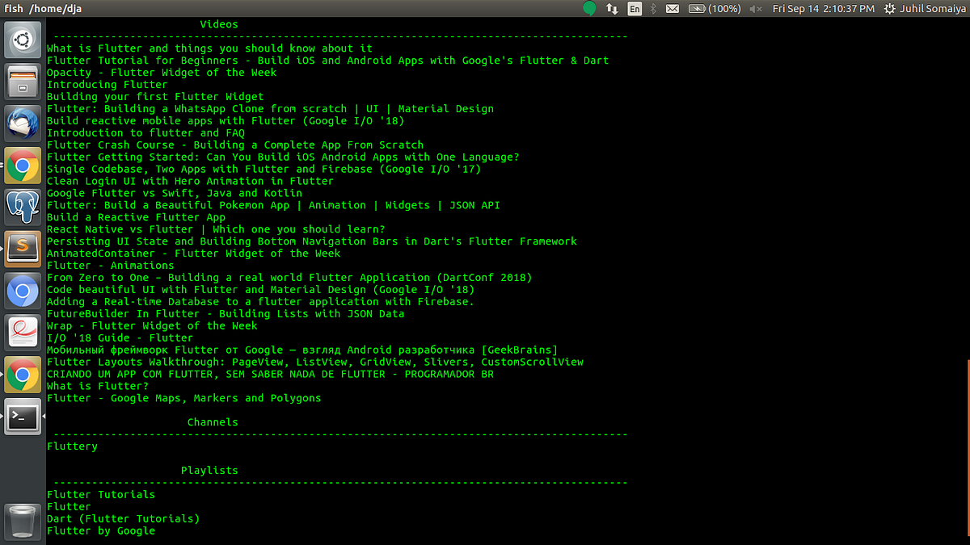The width and height of the screenshot is (970, 545).
Task: Click the 'Introducing Flutter' line
Action: click(x=108, y=85)
